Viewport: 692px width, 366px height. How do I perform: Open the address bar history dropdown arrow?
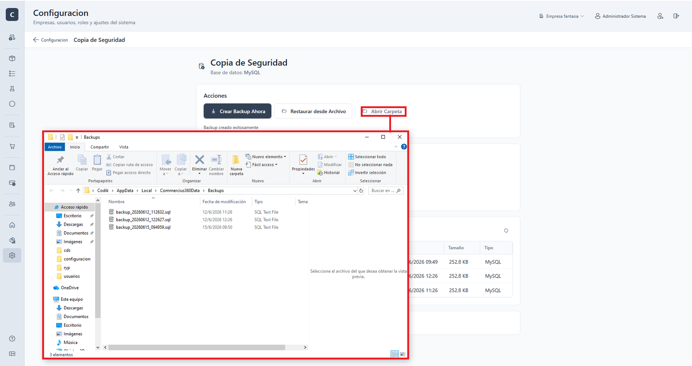[x=355, y=191]
